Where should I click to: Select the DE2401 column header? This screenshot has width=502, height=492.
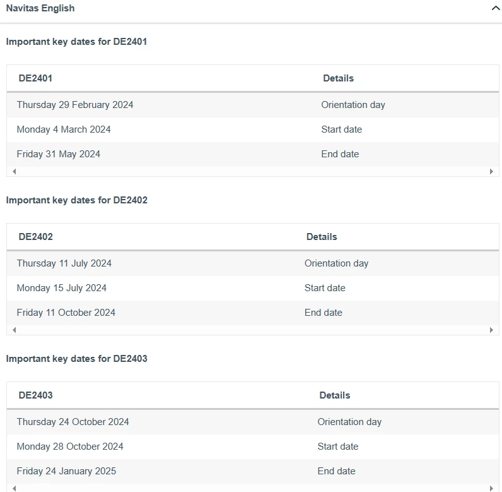coord(35,78)
